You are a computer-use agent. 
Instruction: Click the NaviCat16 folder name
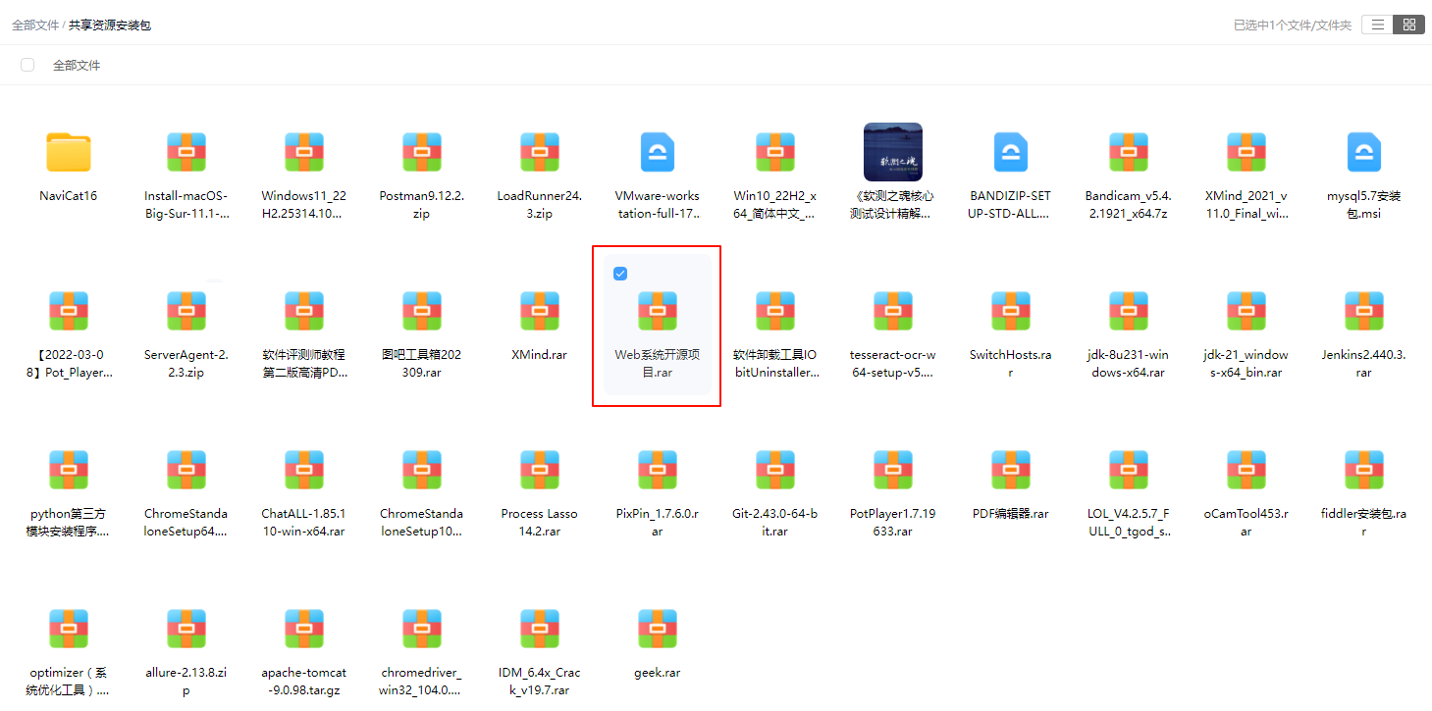(69, 196)
